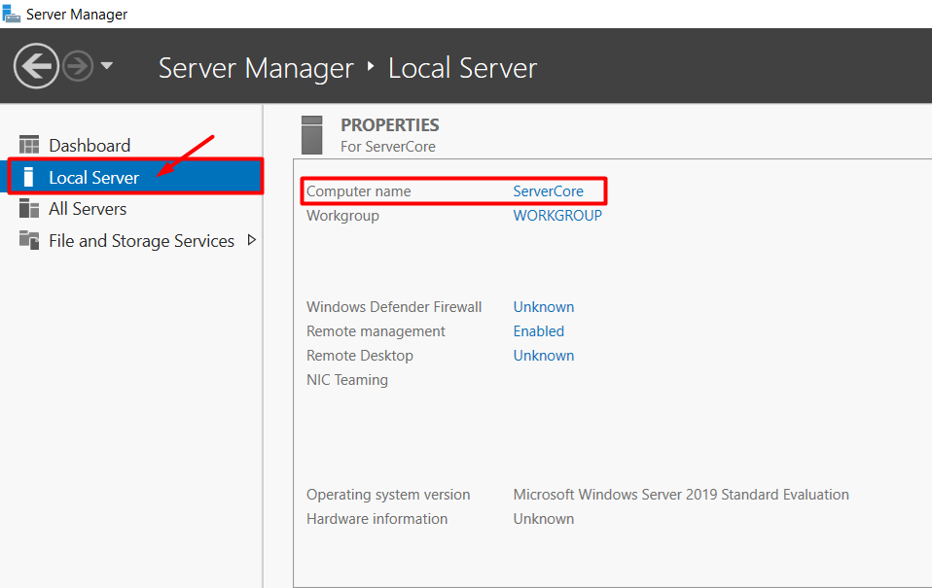Click Windows Defender Firewall Unknown link
Image resolution: width=932 pixels, height=588 pixels.
click(544, 307)
